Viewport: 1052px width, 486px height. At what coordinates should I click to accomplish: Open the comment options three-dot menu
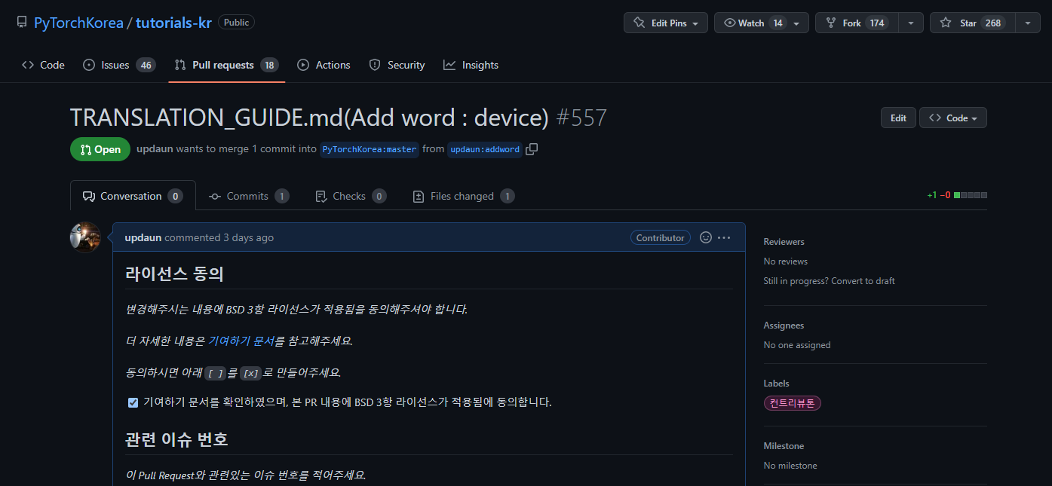tap(724, 237)
